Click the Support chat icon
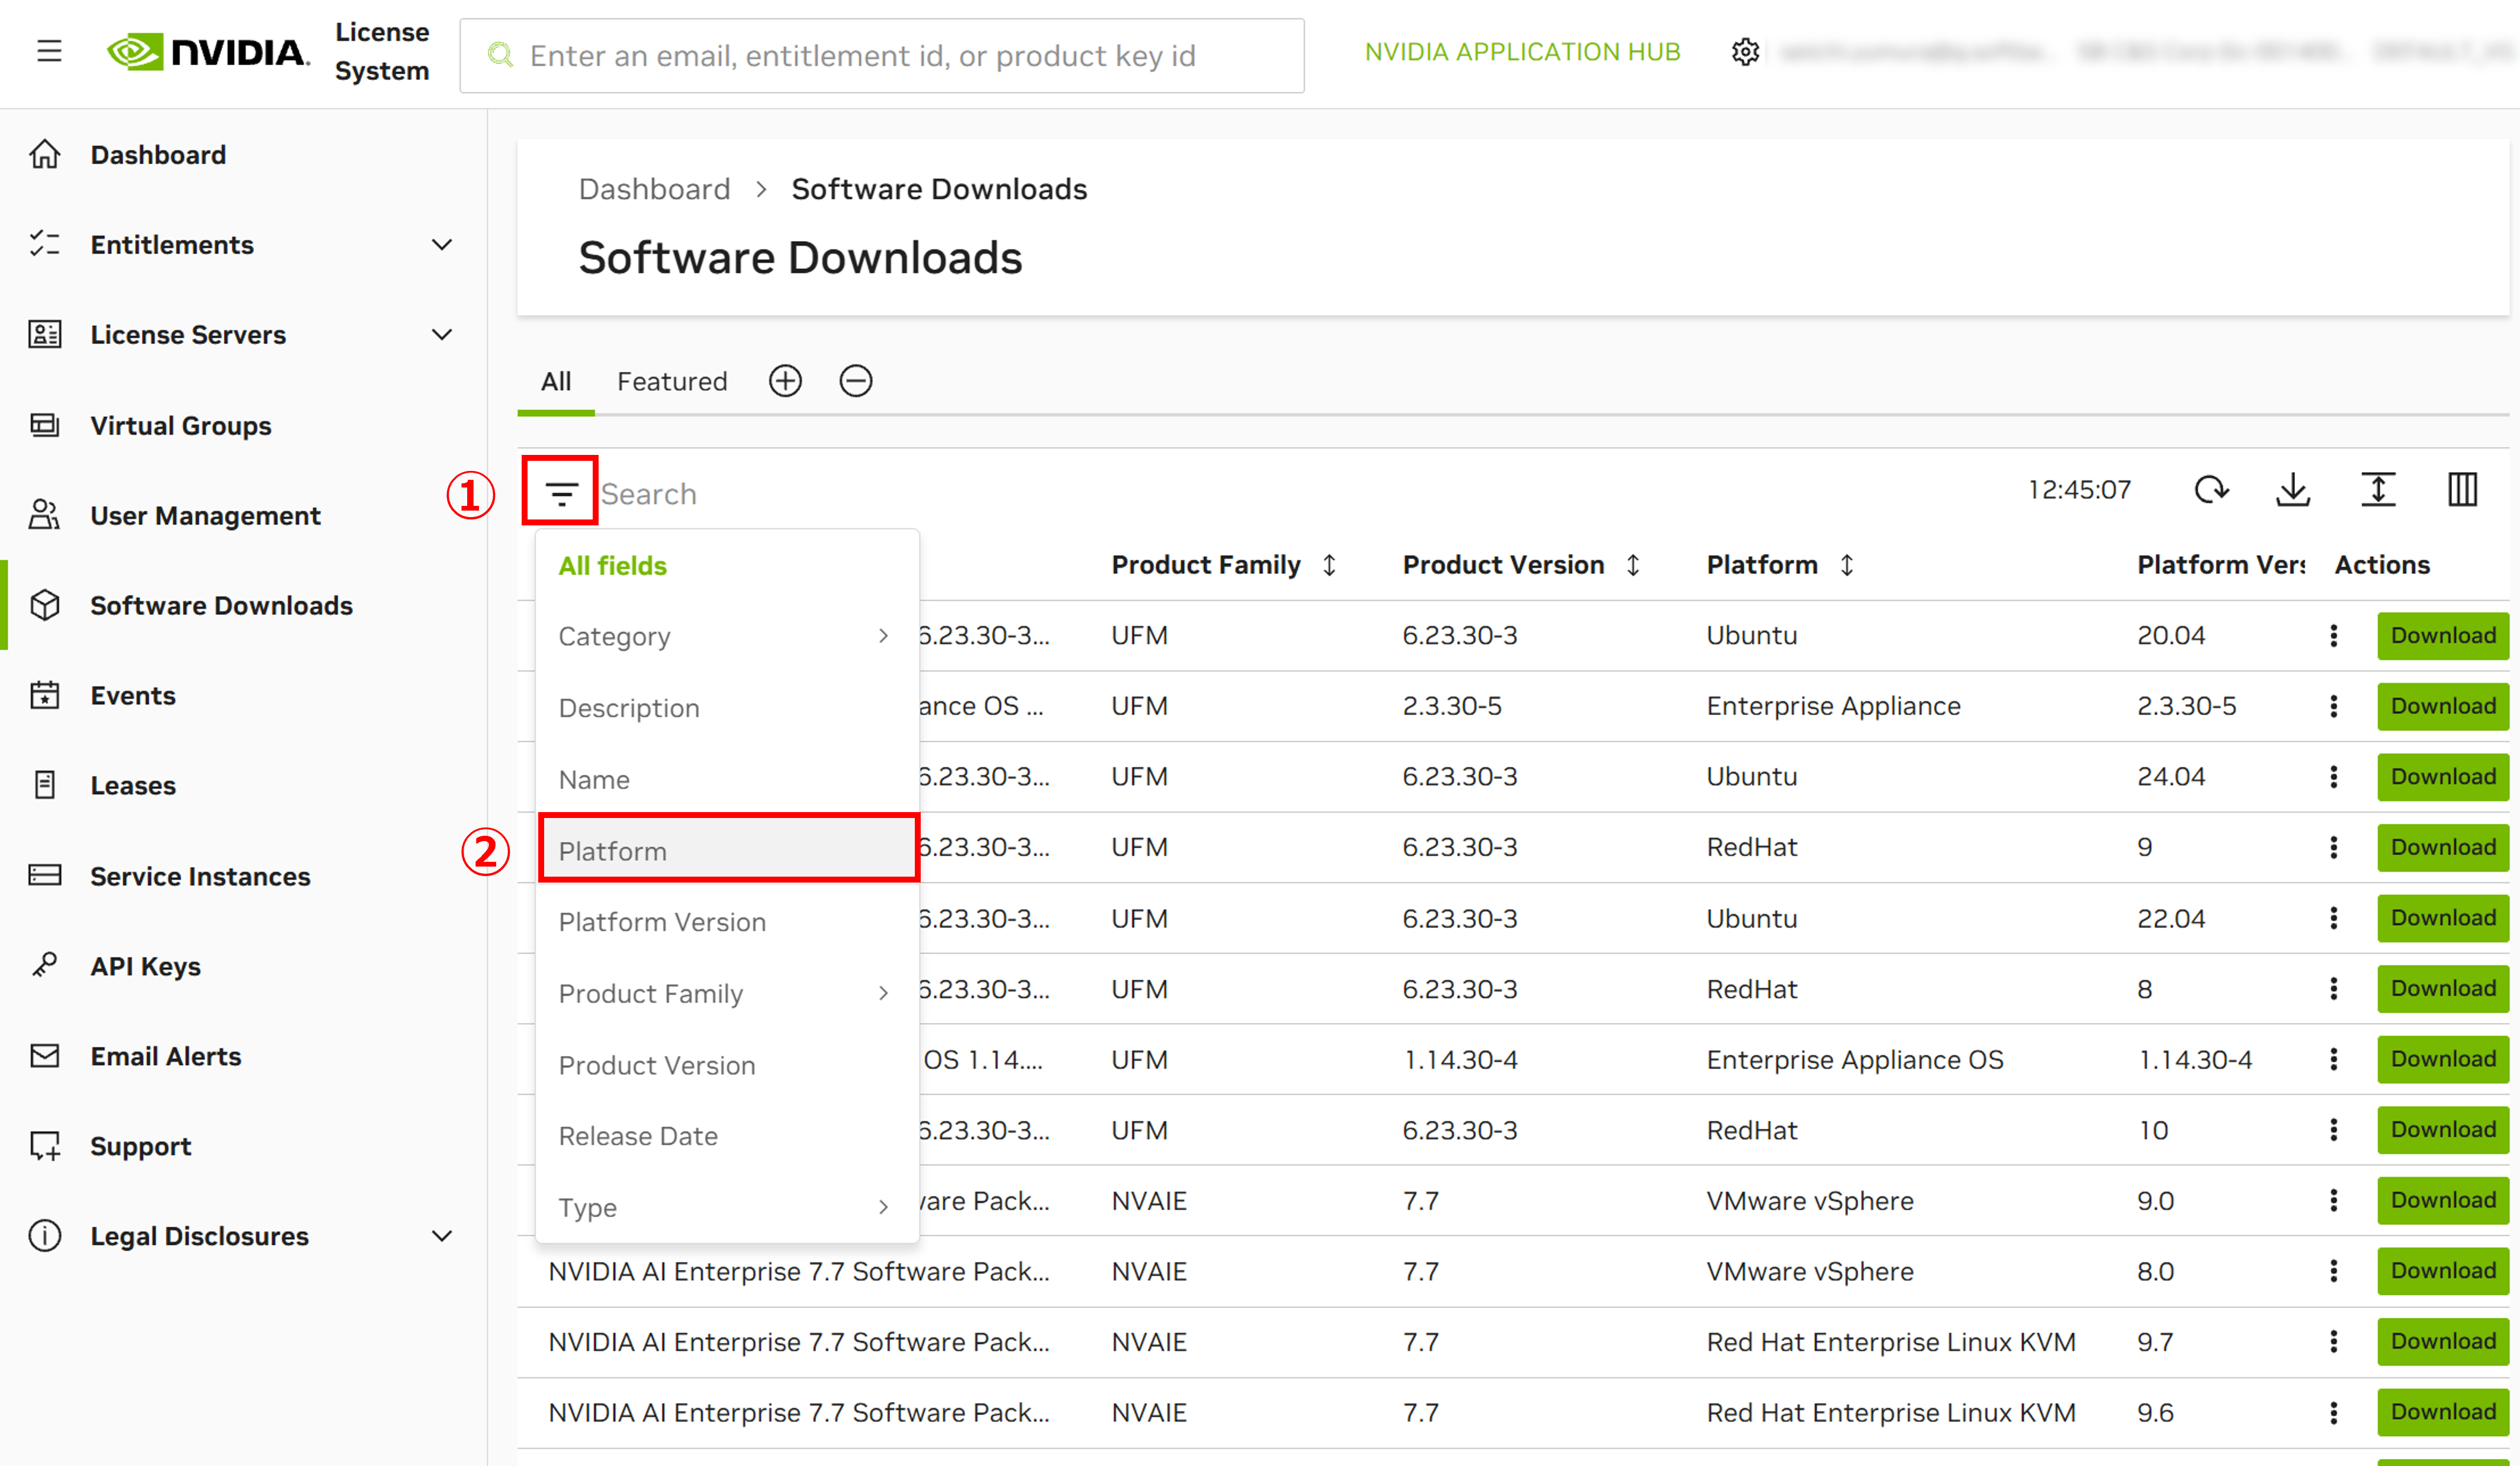 [x=45, y=1146]
